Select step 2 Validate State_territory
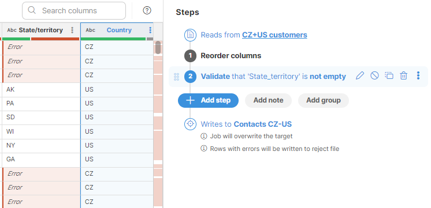 click(x=273, y=77)
